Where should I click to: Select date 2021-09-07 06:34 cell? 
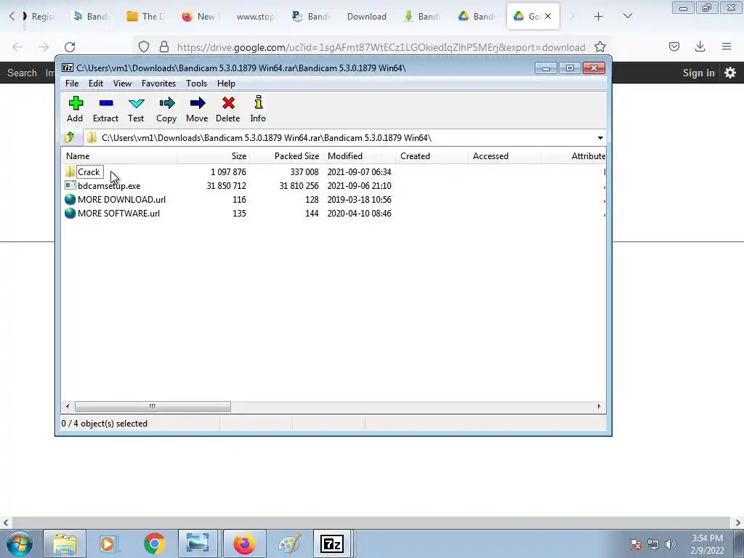[x=359, y=171]
